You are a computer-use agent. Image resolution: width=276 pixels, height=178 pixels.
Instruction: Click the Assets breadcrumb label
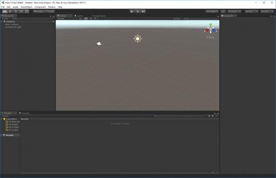(x=25, y=119)
